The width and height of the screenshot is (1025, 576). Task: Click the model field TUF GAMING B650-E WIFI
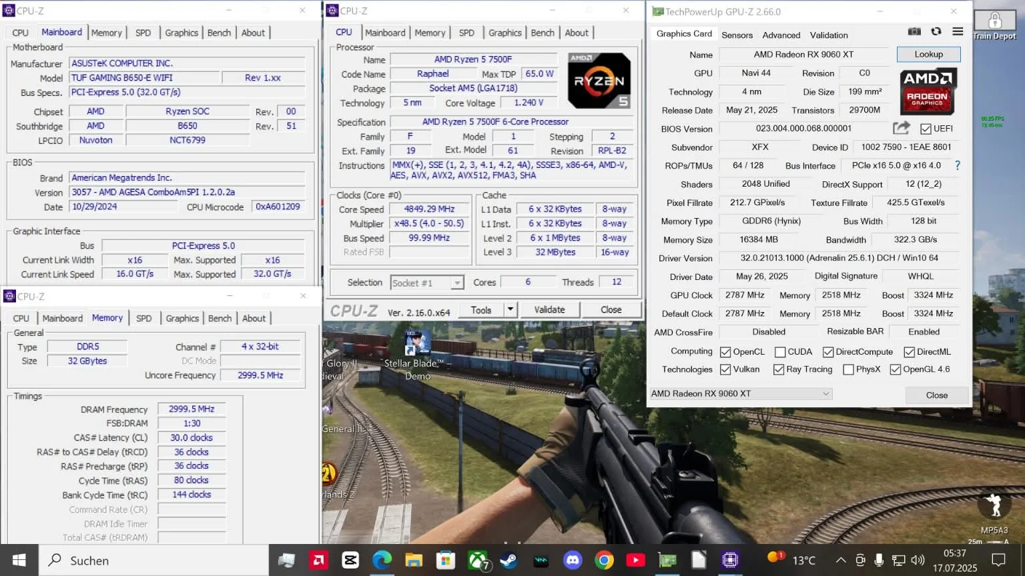145,77
